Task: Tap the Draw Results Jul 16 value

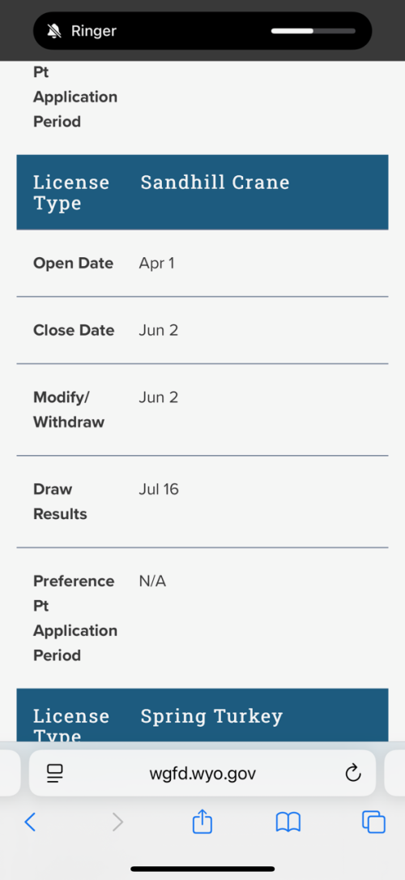Action: 159,489
